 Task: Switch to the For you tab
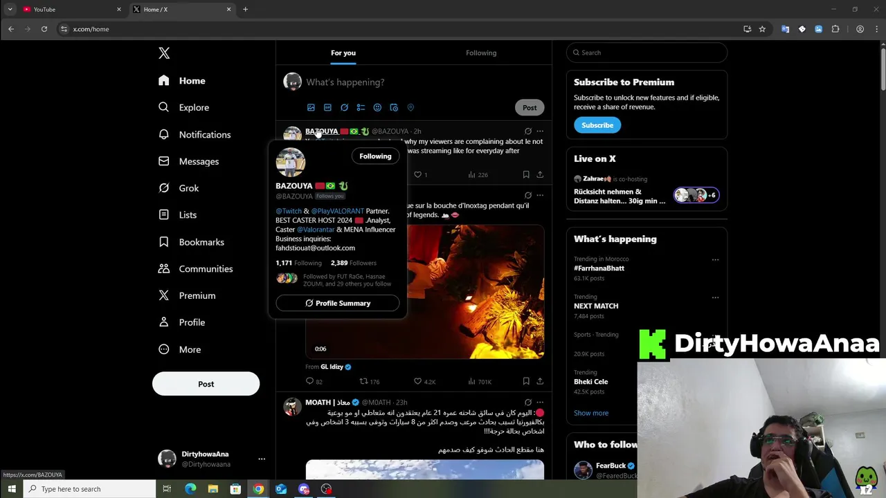[x=343, y=53]
